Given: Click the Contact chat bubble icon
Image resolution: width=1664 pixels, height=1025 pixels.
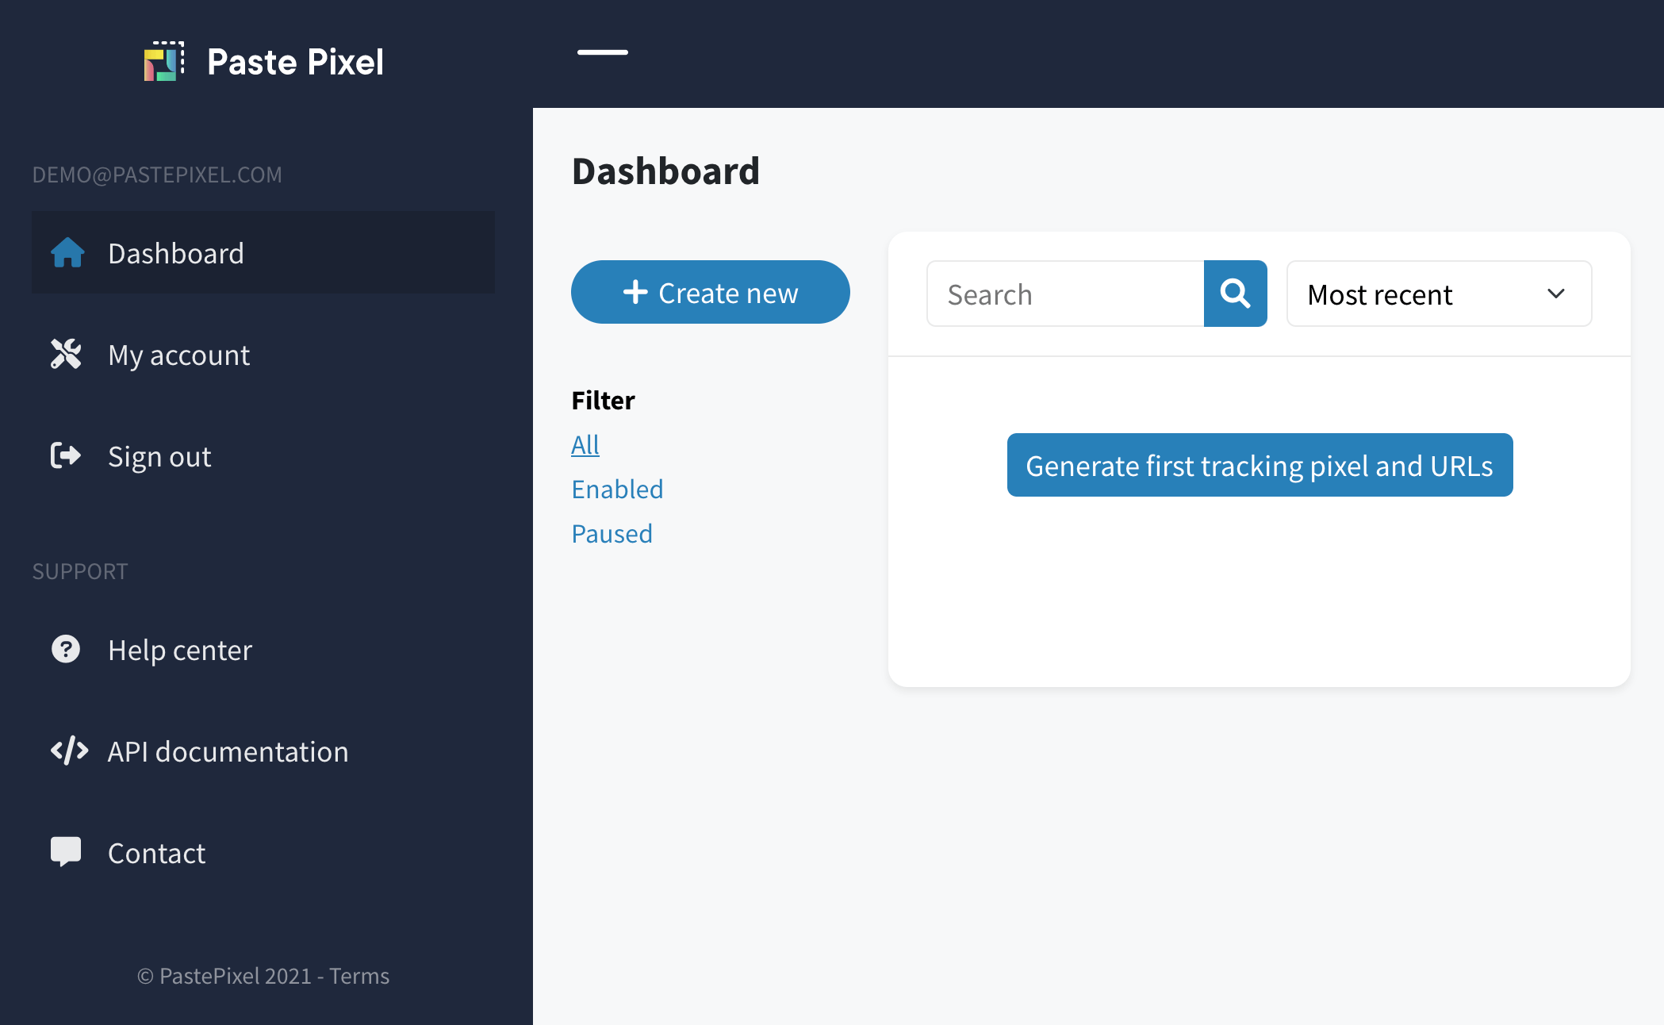Looking at the screenshot, I should pos(65,853).
